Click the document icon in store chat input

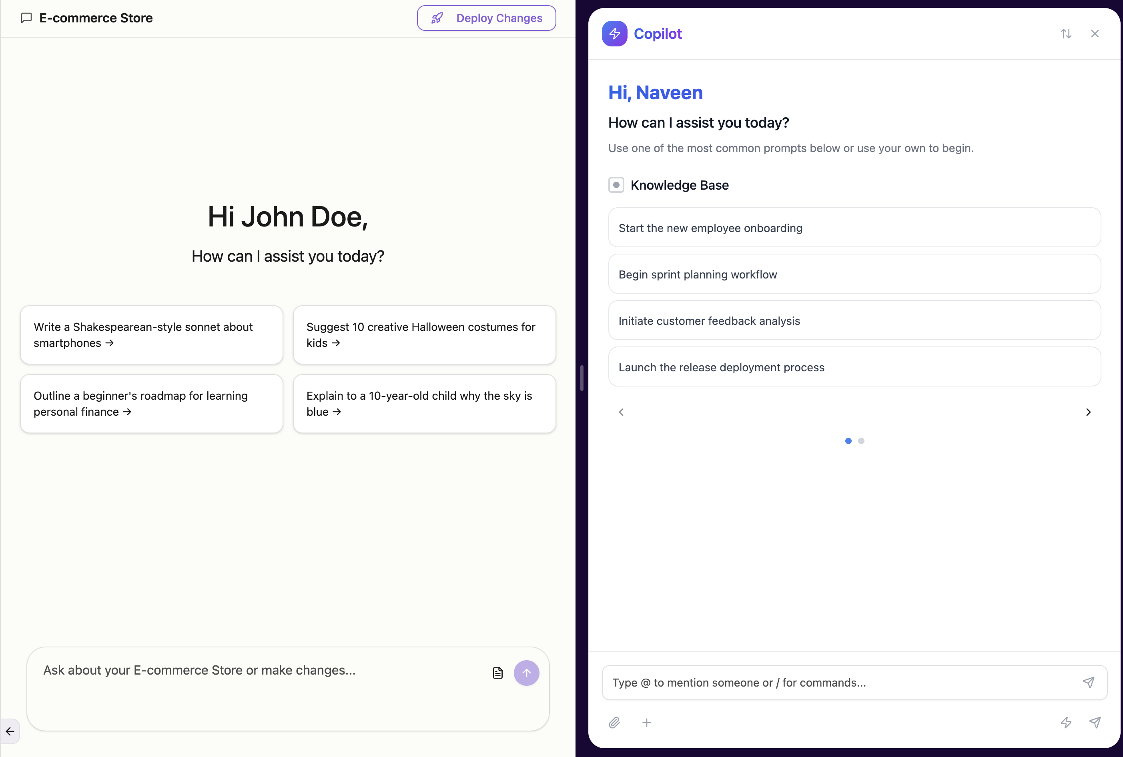click(498, 673)
